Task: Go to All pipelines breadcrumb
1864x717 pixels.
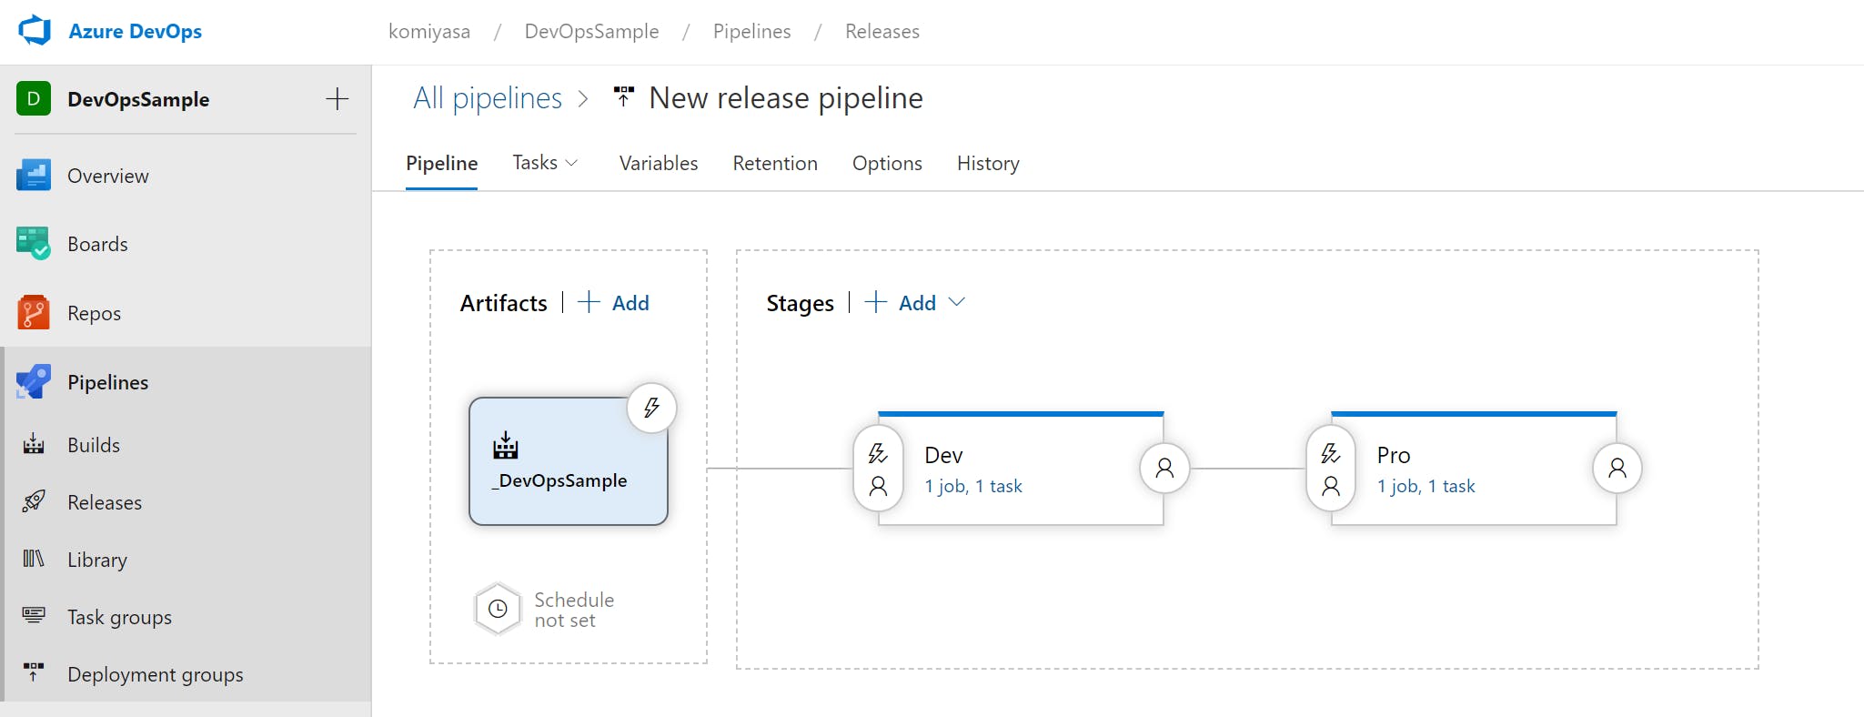Action: coord(488,98)
